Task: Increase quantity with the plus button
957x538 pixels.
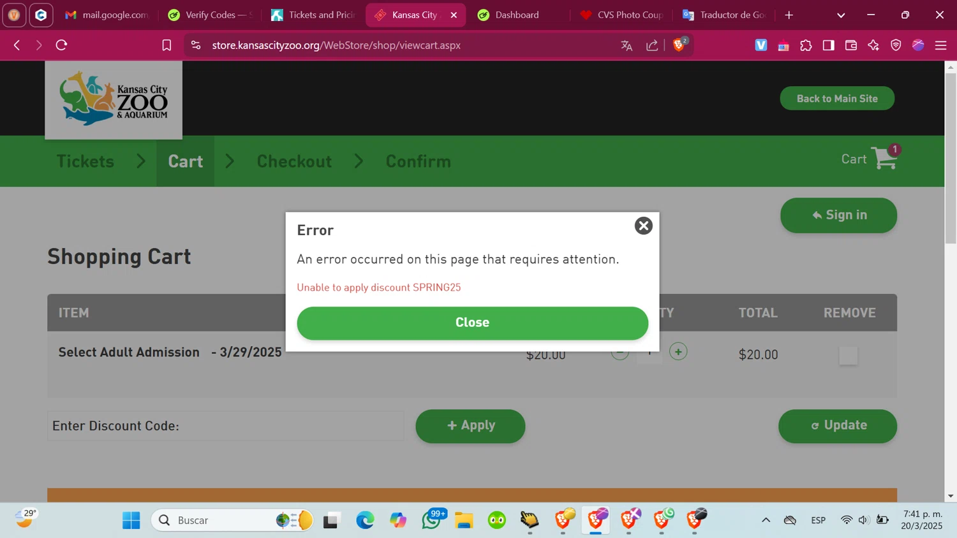Action: click(678, 351)
